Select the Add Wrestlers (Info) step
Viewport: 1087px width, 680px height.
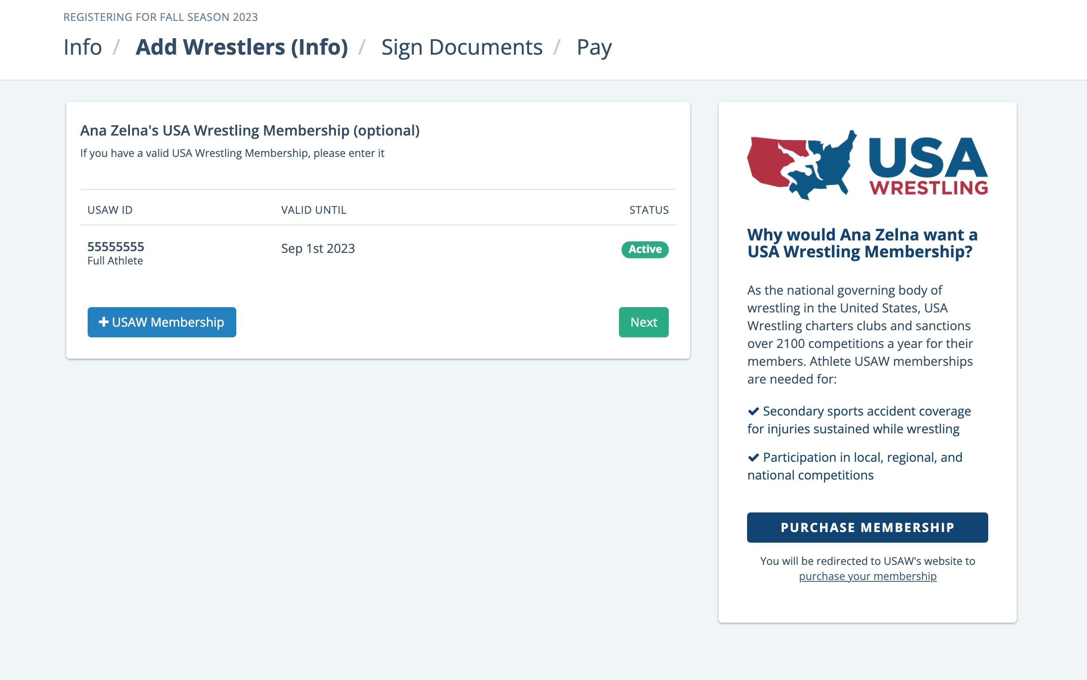point(242,47)
